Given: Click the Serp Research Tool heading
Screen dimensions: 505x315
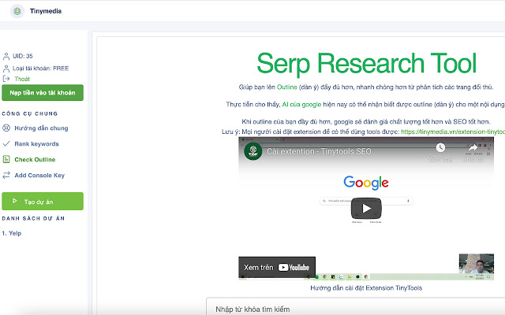Looking at the screenshot, I should click(366, 63).
